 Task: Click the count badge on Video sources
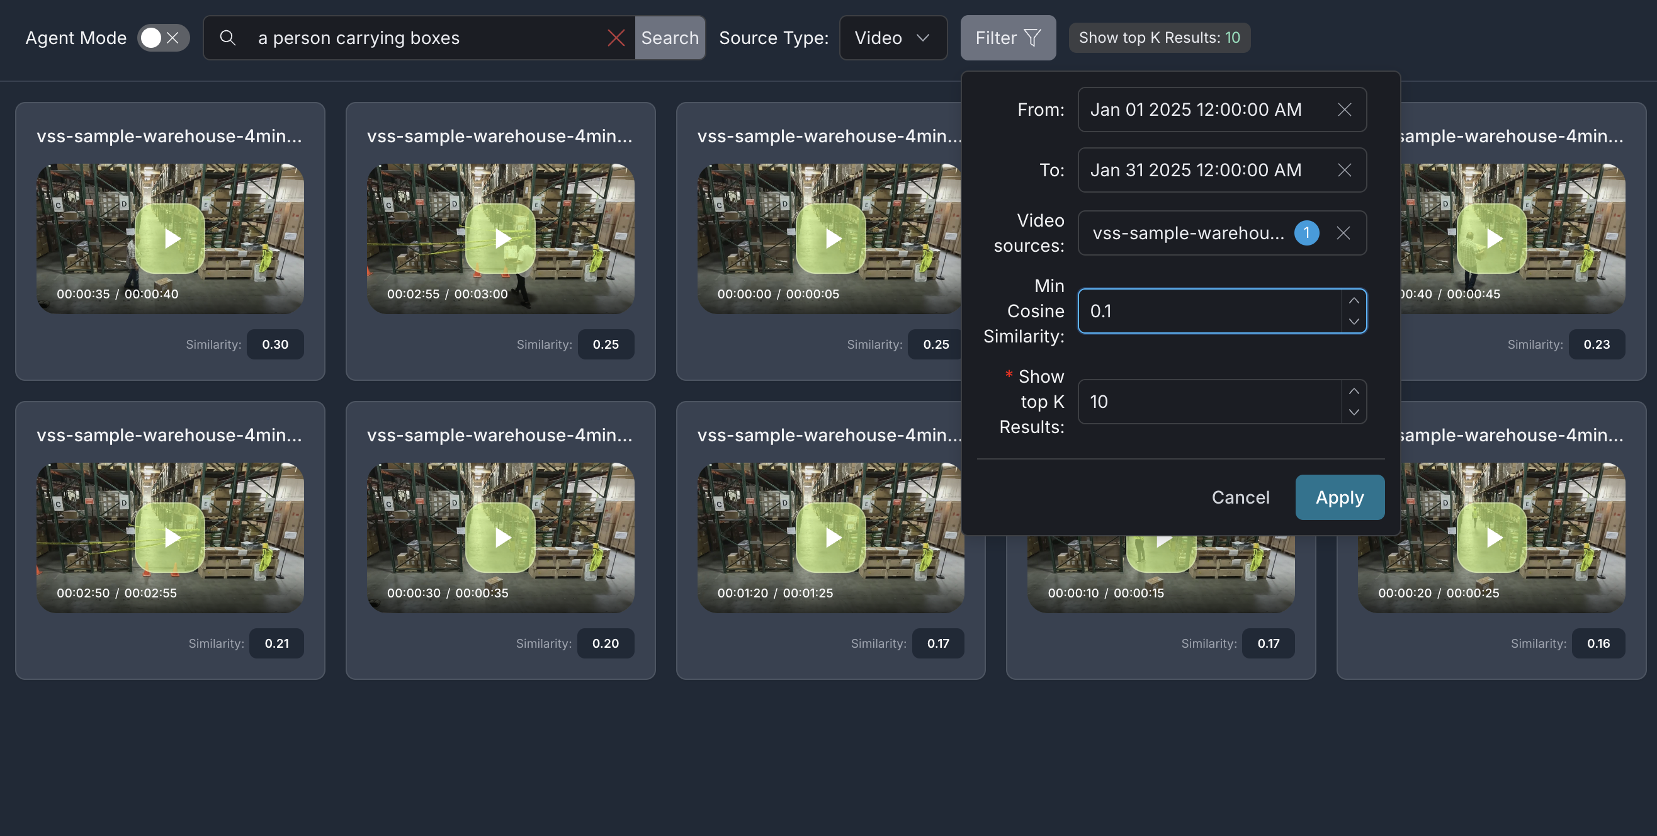point(1306,233)
